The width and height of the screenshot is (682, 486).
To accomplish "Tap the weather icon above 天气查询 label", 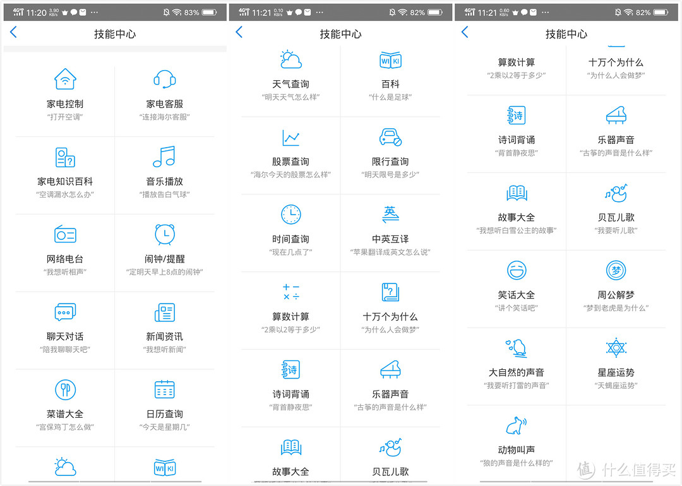I will pos(291,59).
